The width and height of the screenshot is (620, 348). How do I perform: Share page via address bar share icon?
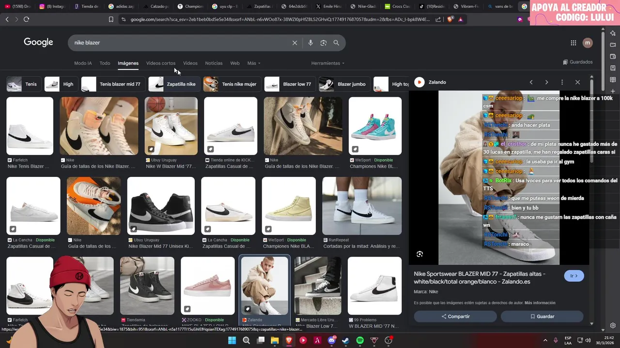pyautogui.click(x=438, y=19)
